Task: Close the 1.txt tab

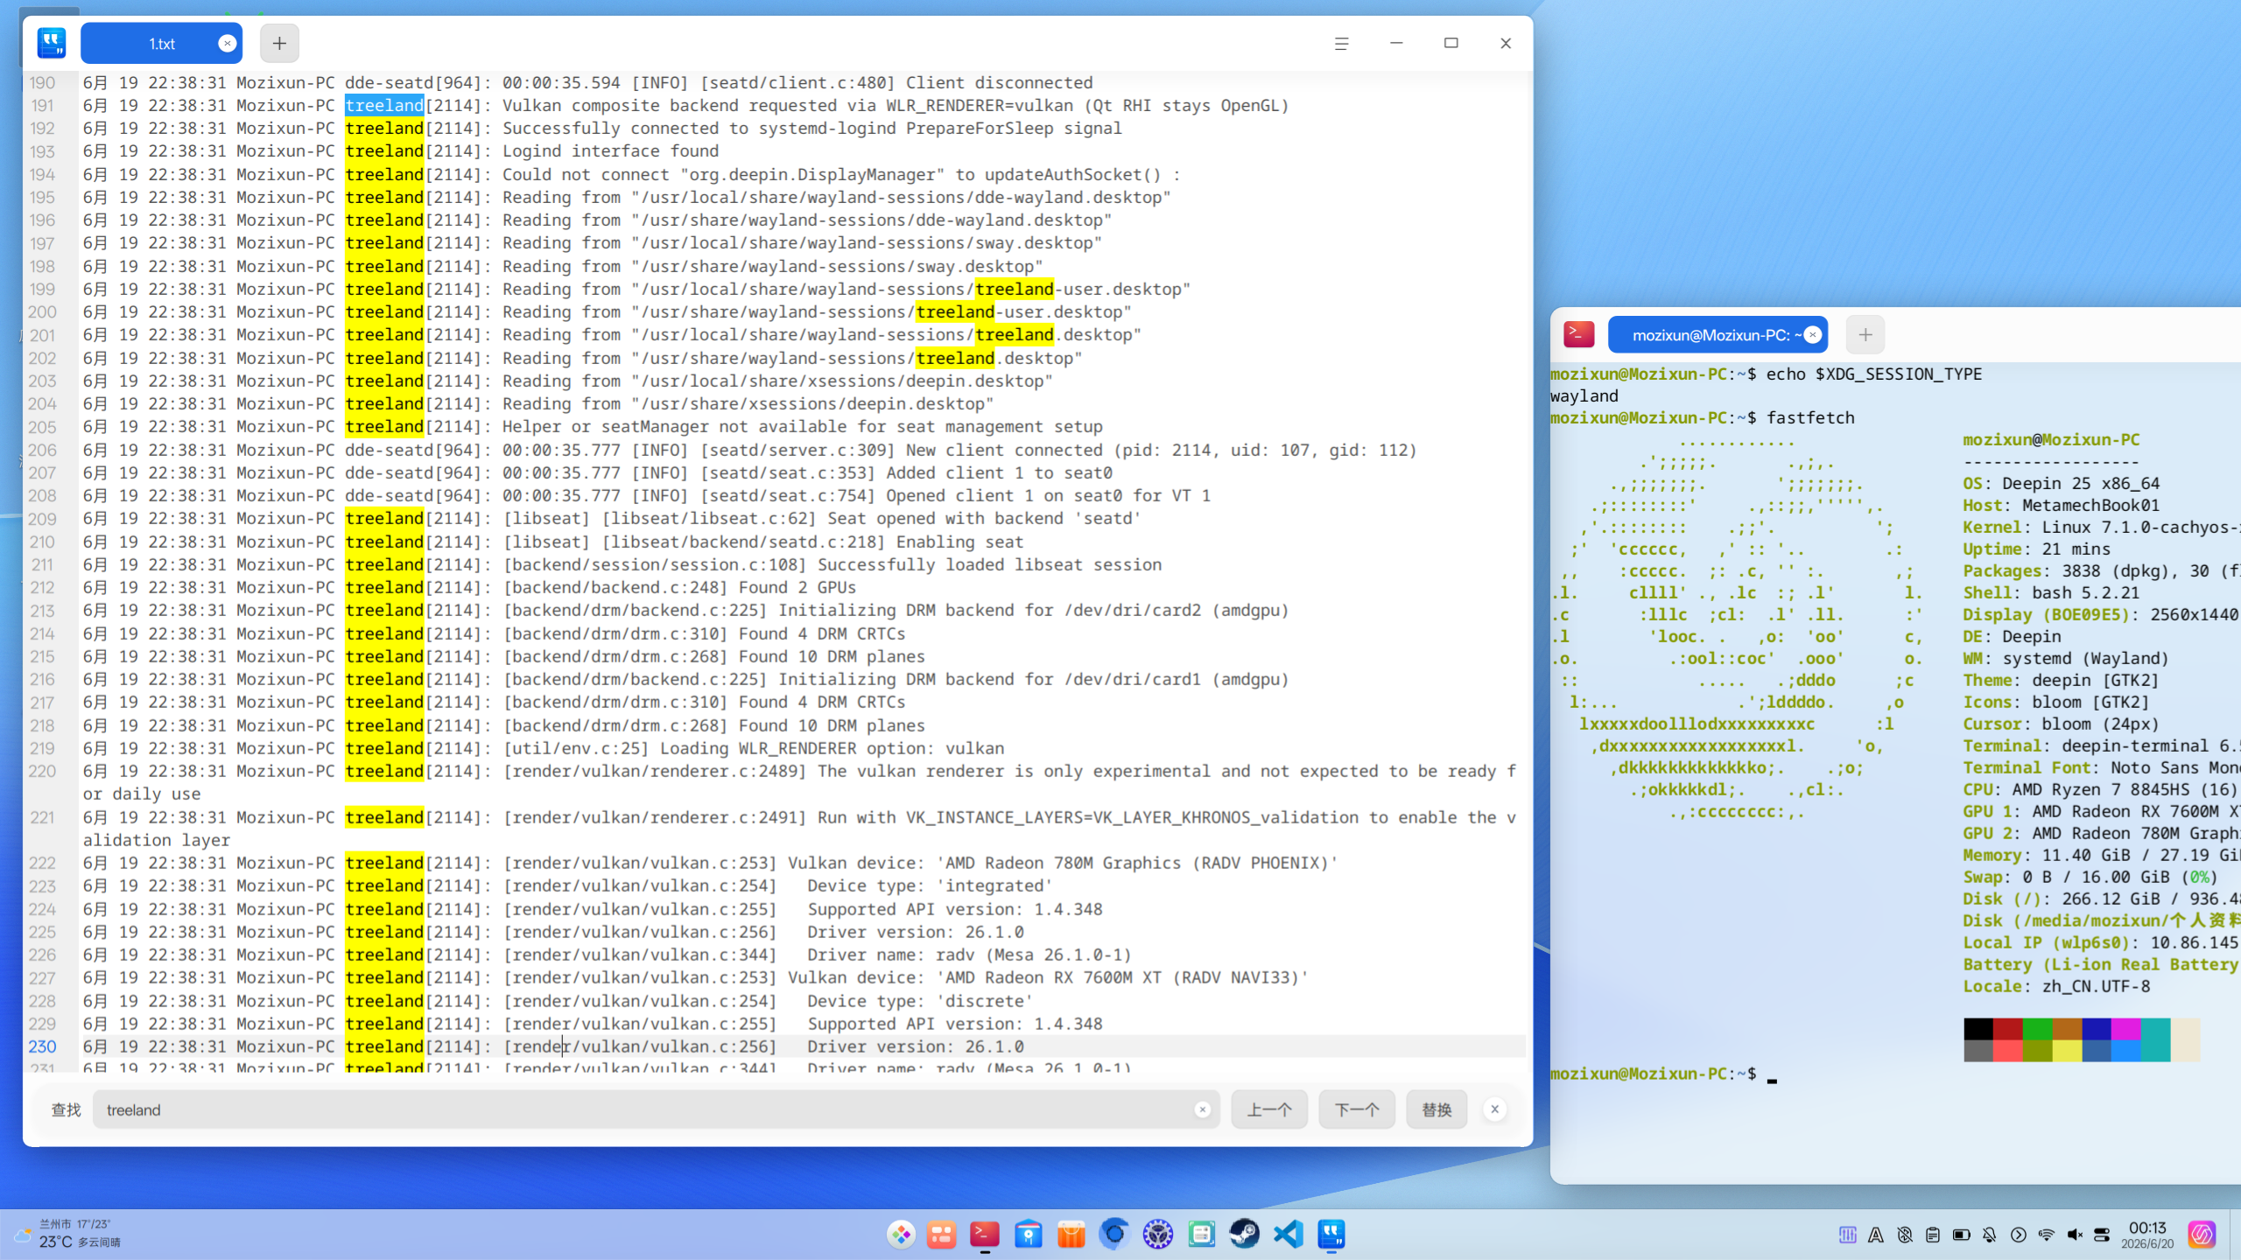Action: pos(227,43)
